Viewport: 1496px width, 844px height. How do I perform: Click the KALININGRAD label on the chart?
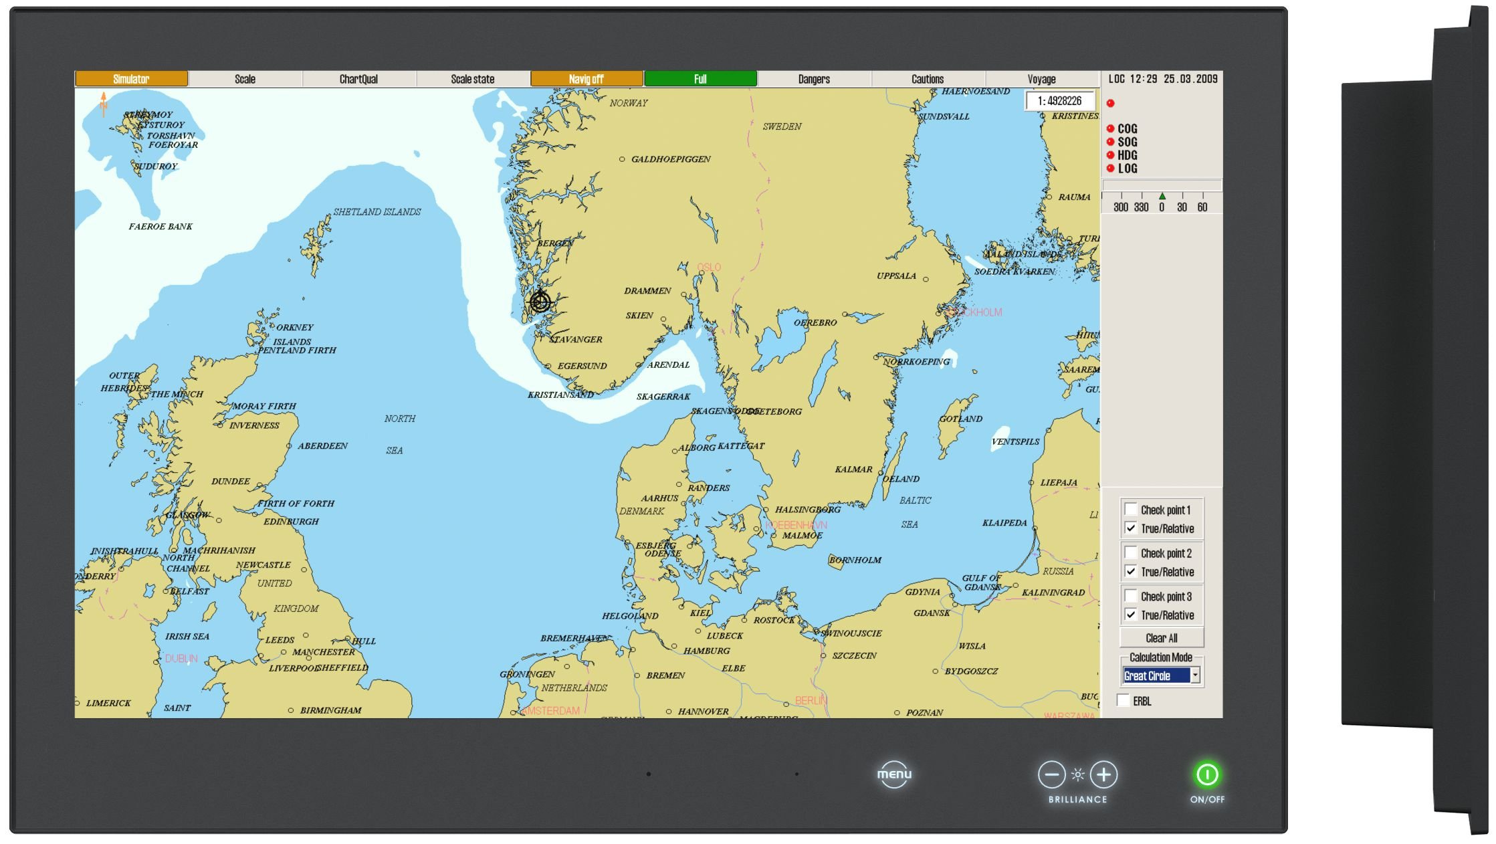(1053, 593)
